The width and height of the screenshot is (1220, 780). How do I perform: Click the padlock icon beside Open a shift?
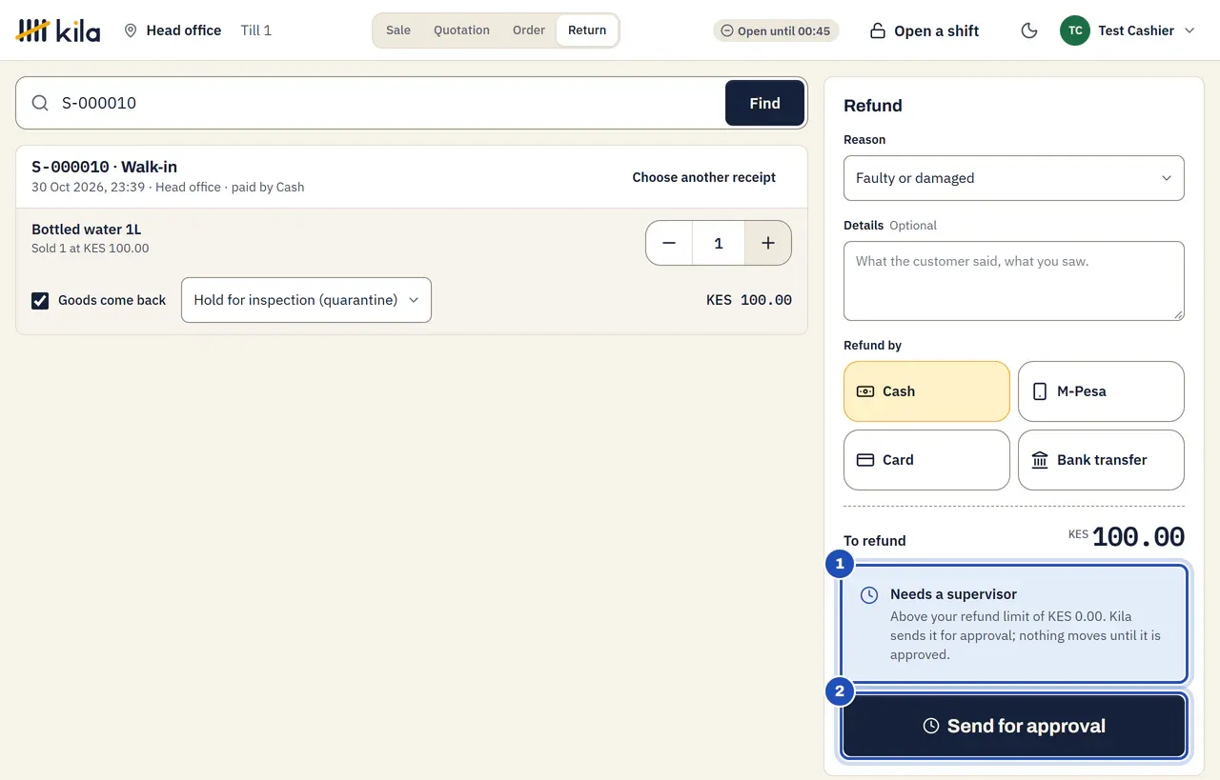tap(878, 30)
